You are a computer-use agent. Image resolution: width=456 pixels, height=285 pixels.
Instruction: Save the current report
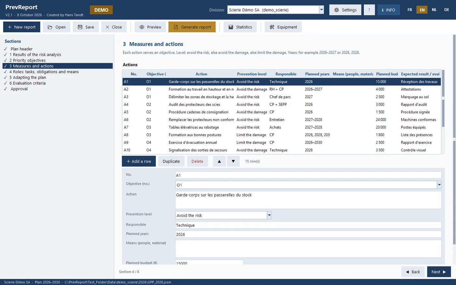pyautogui.click(x=86, y=27)
